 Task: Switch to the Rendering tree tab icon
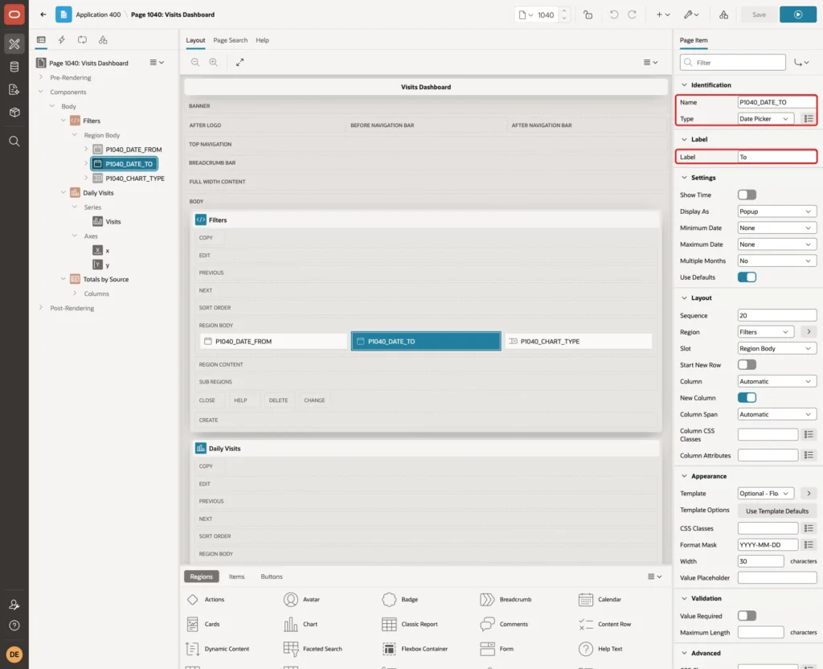coord(41,40)
